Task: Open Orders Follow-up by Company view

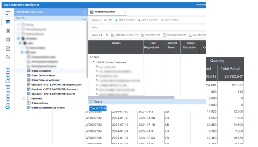Action: (46, 80)
